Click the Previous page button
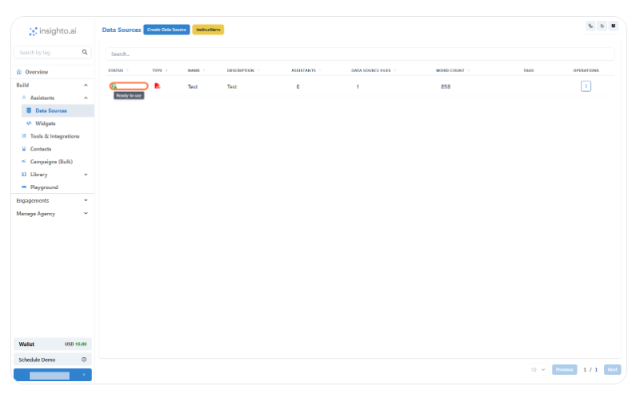The height and width of the screenshot is (402, 636). tap(564, 369)
